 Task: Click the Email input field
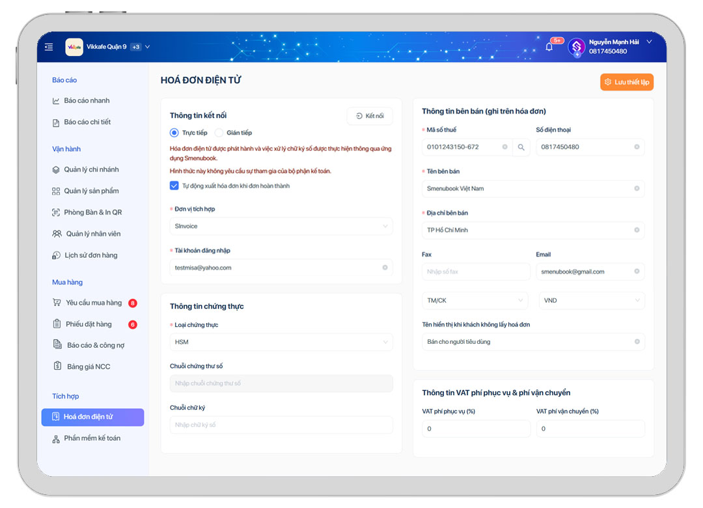tap(590, 272)
